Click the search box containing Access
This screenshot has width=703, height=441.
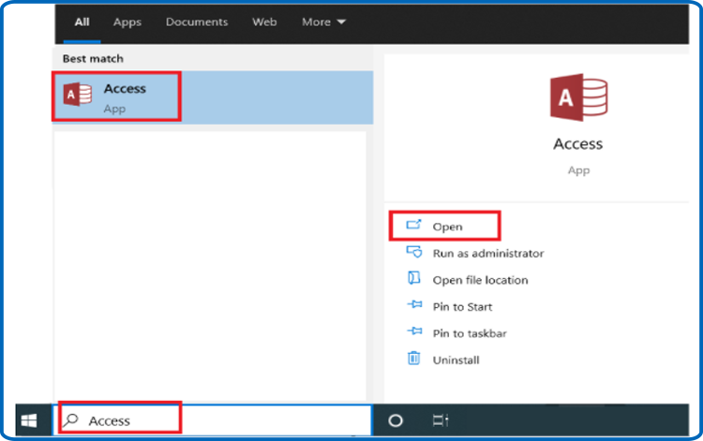point(213,420)
